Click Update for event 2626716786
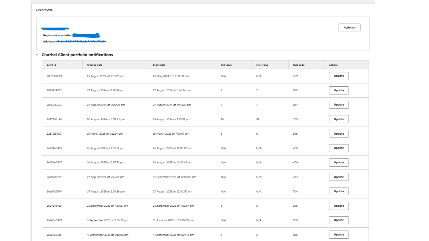 coord(339,235)
